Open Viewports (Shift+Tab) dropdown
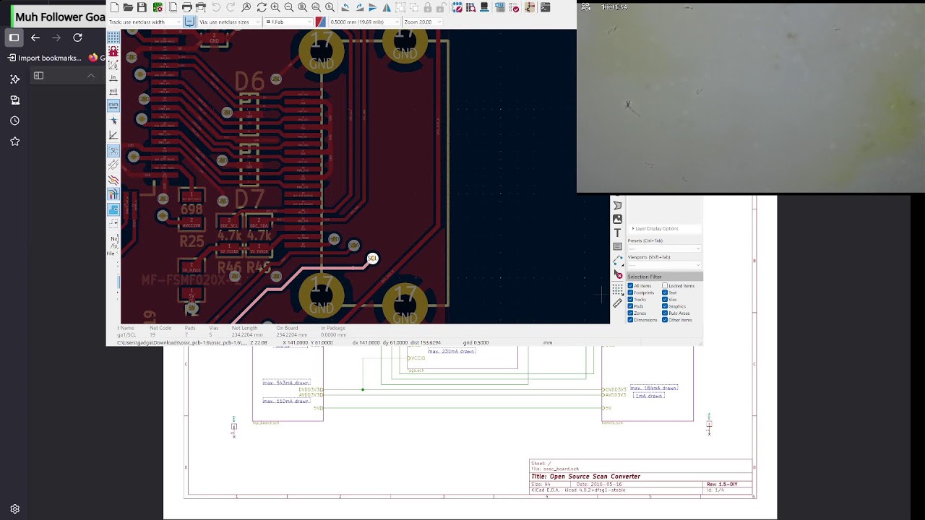925x520 pixels. point(664,264)
